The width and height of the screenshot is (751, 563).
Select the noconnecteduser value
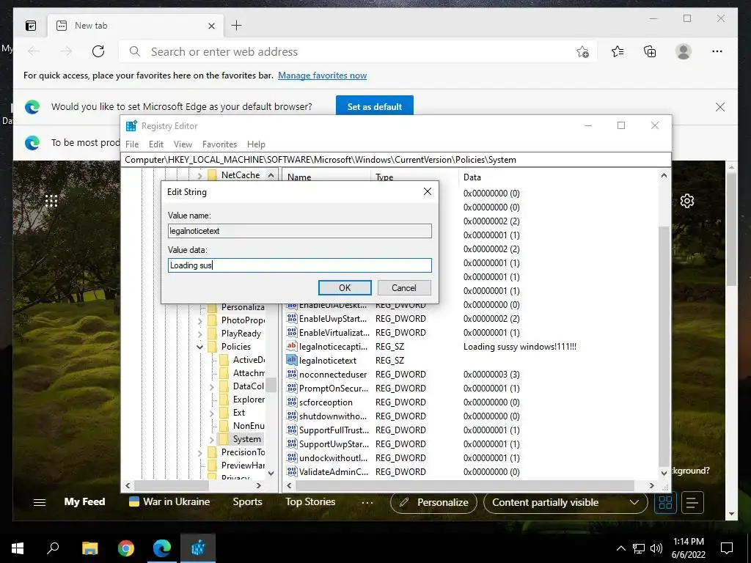333,375
